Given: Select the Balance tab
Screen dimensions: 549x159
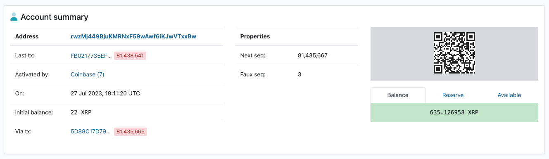Looking at the screenshot, I should (398, 95).
